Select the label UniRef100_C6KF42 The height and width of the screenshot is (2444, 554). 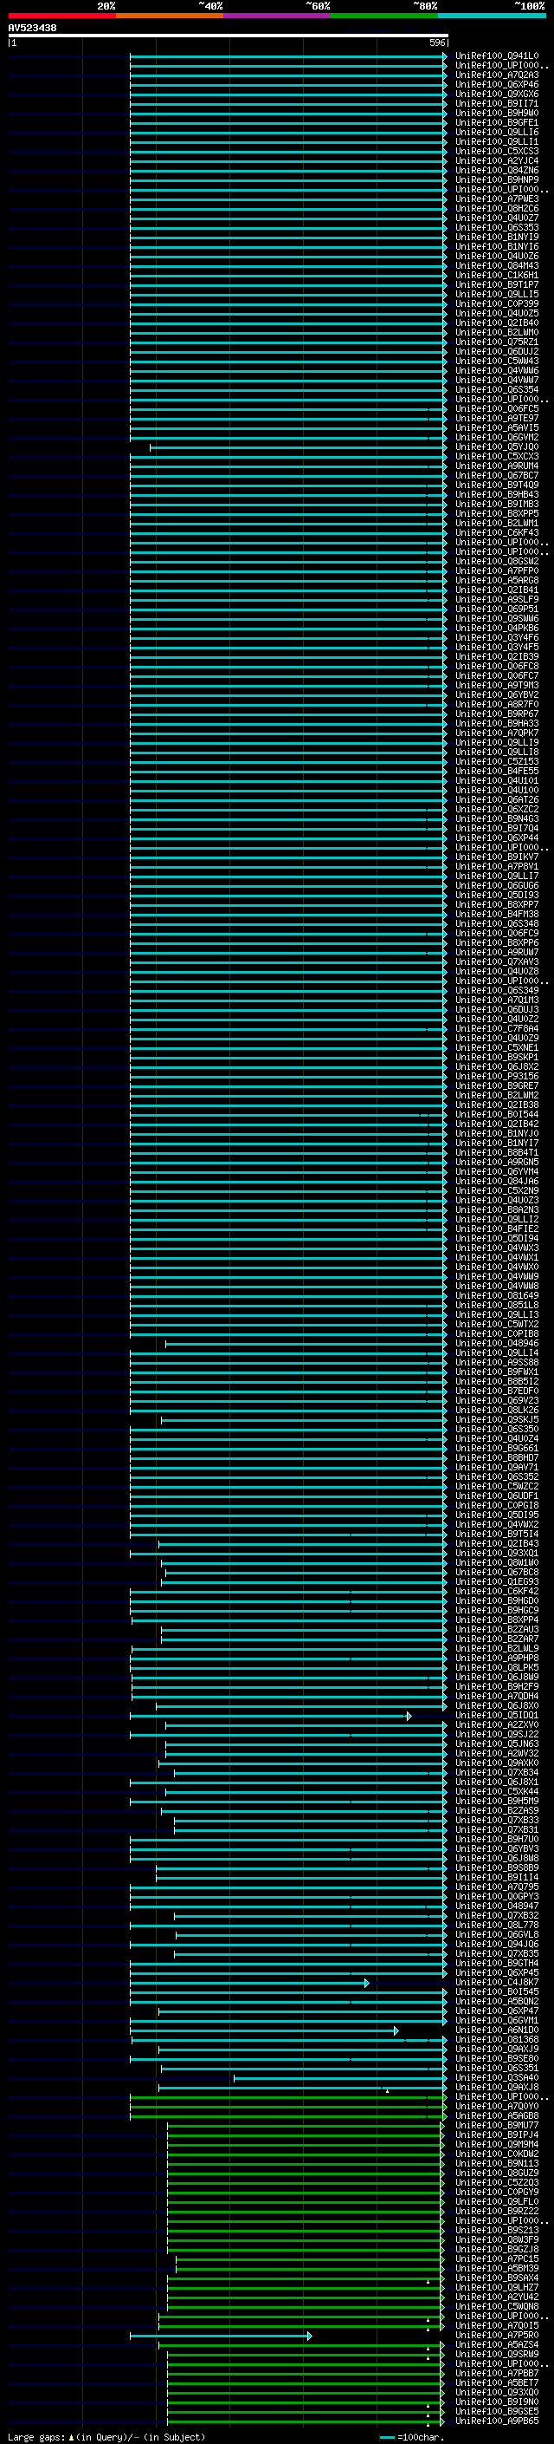pos(497,1591)
